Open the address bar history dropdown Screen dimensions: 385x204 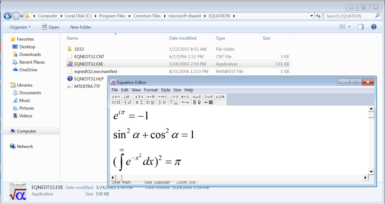pyautogui.click(x=312, y=16)
